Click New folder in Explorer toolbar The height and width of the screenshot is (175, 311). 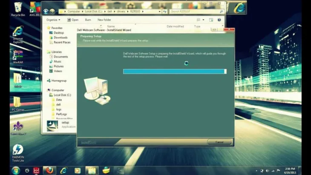pyautogui.click(x=104, y=20)
